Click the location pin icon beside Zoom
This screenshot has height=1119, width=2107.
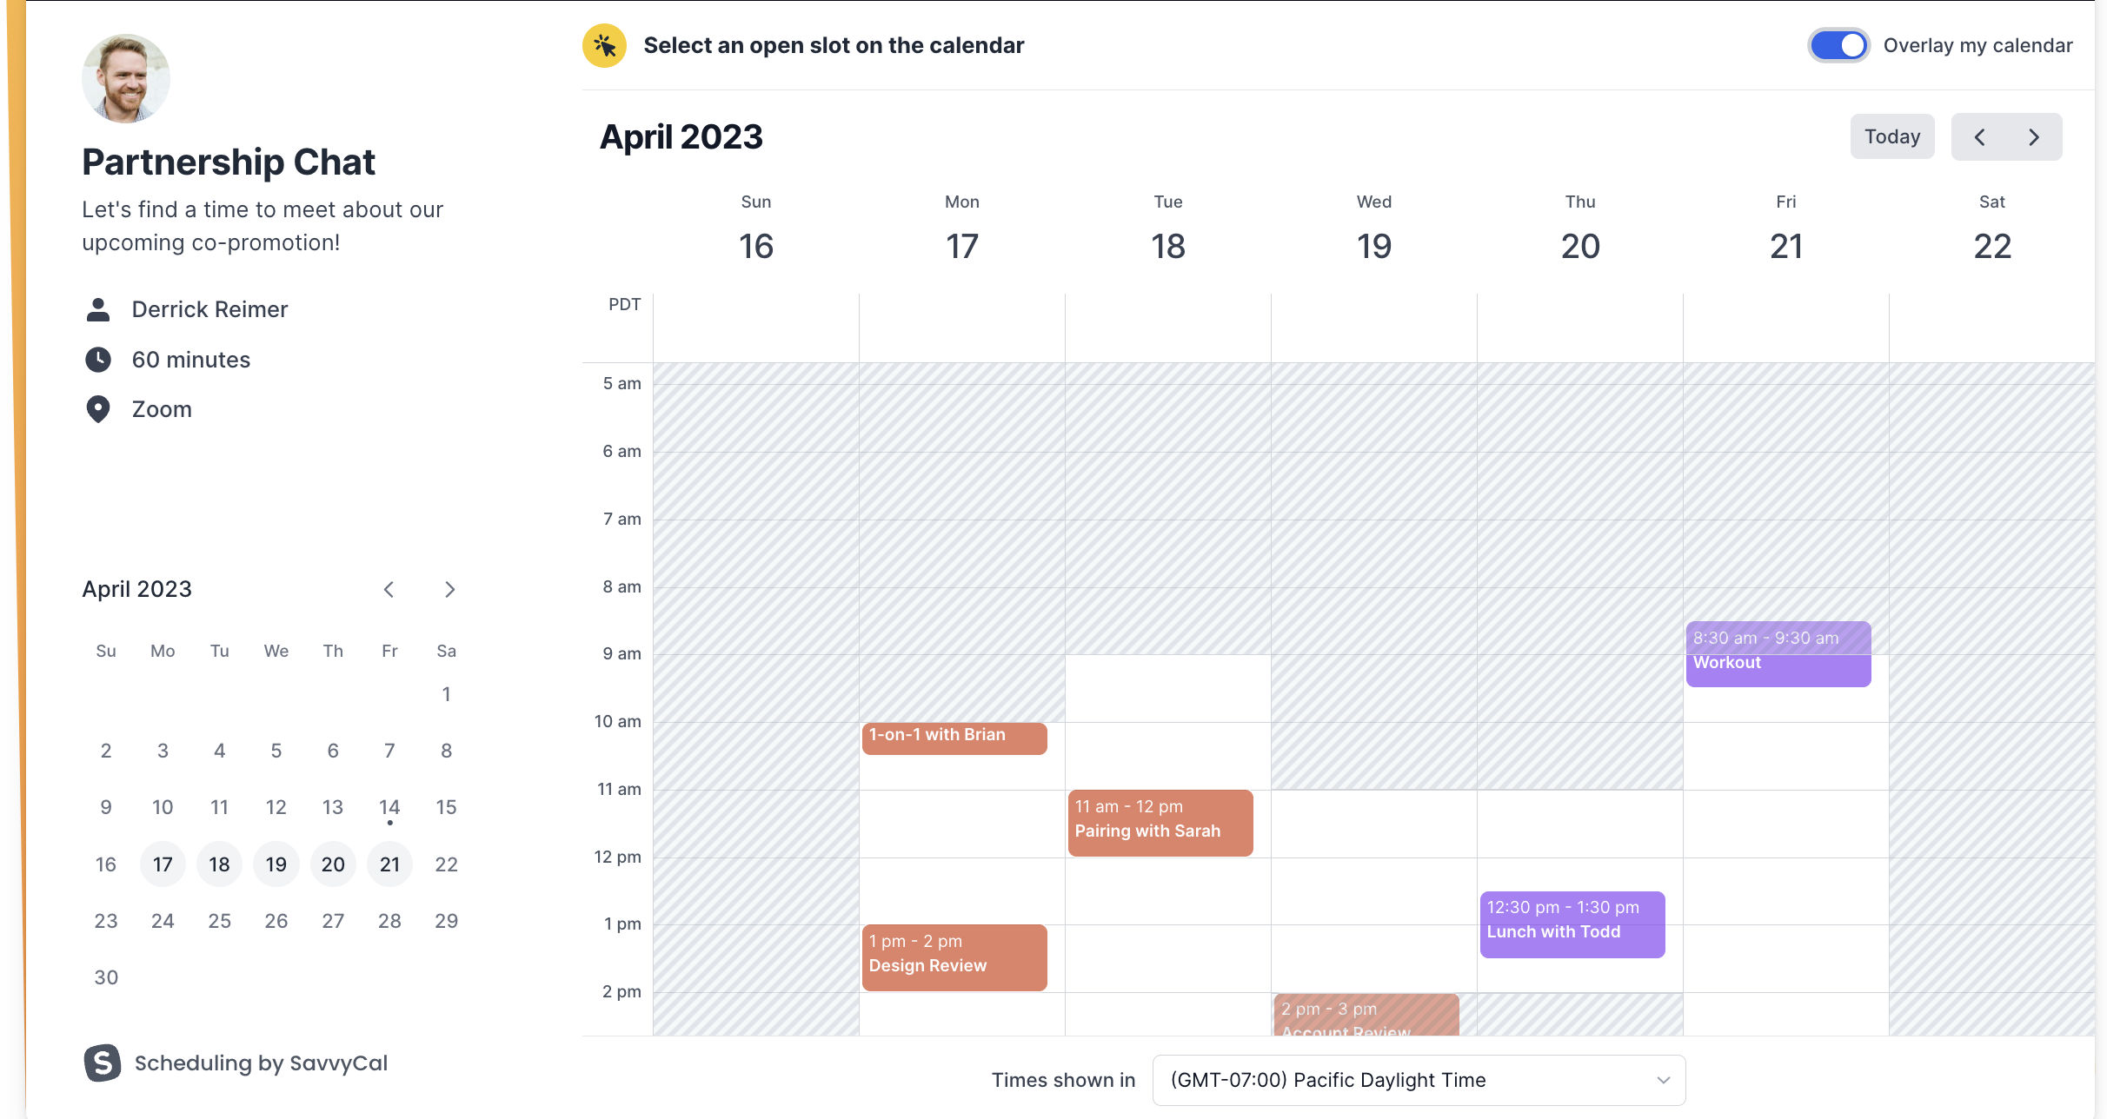(98, 408)
